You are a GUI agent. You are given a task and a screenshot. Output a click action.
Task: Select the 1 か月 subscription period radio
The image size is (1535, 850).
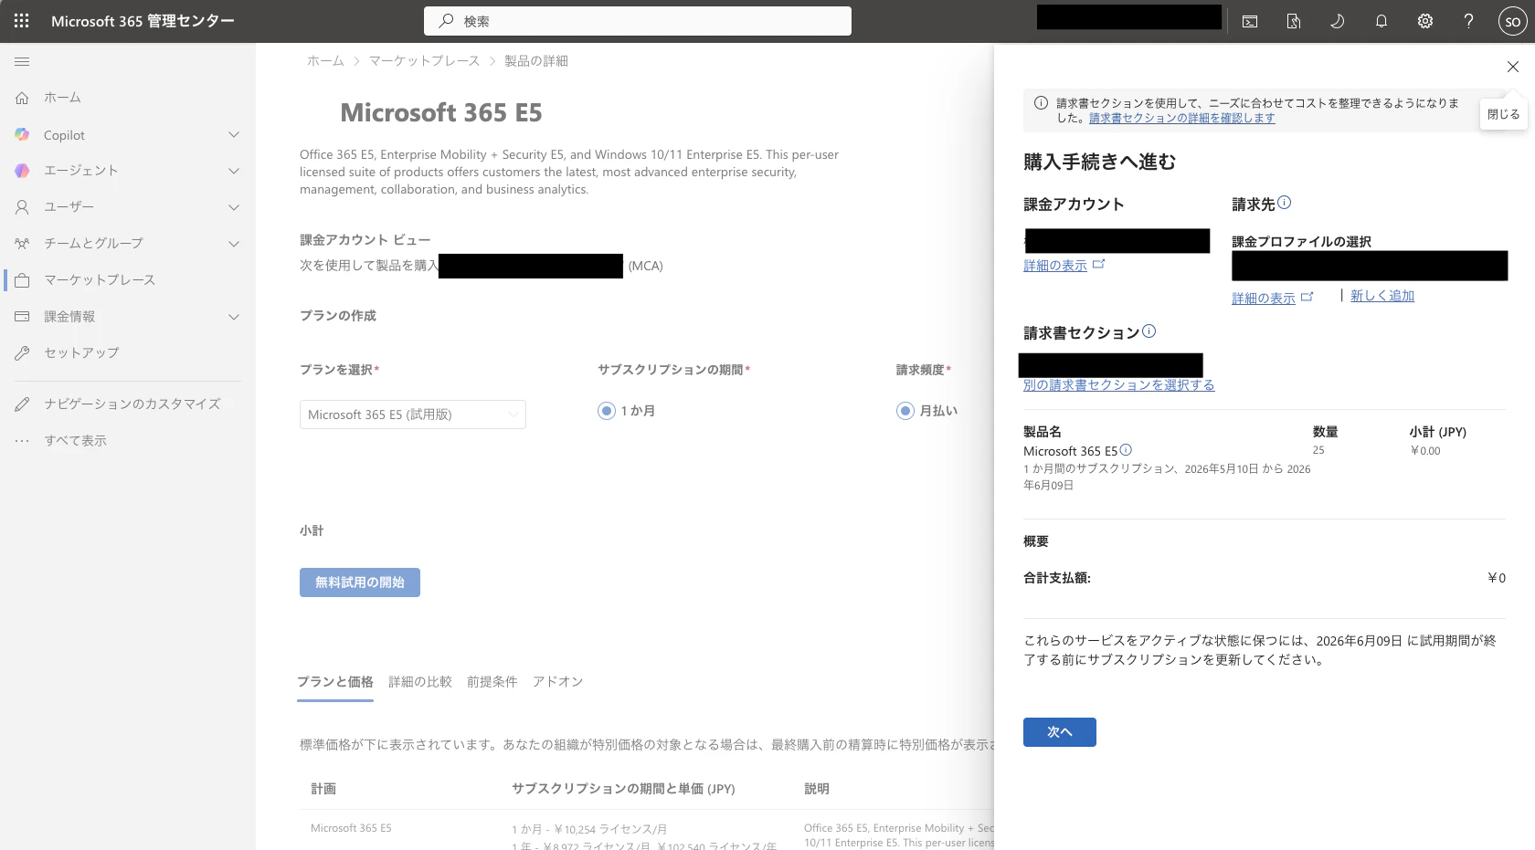606,411
